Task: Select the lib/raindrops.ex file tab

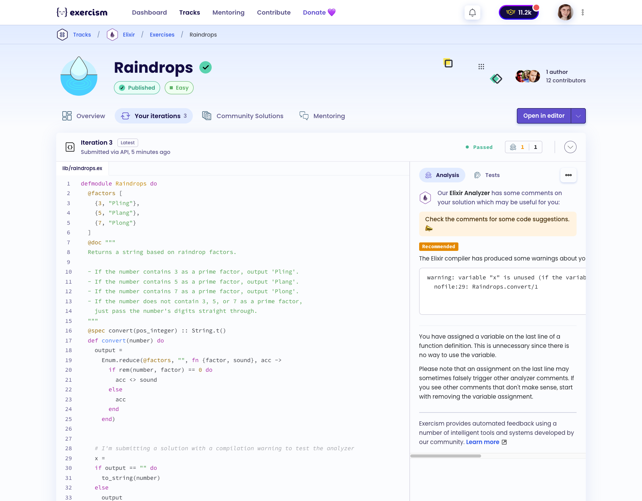Action: (x=82, y=168)
